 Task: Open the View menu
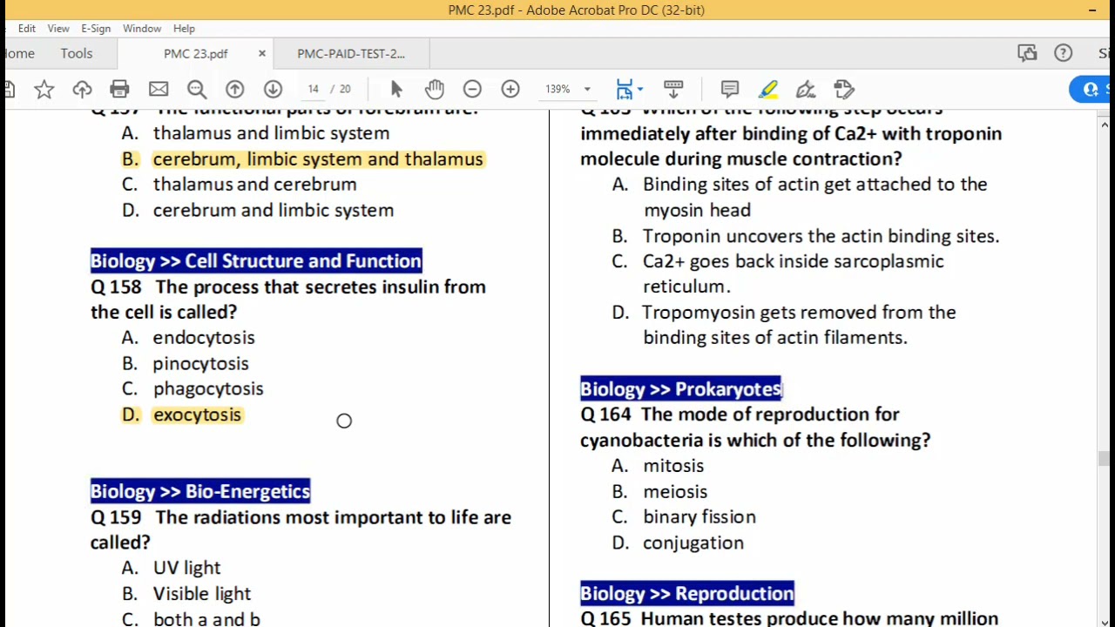click(x=58, y=28)
